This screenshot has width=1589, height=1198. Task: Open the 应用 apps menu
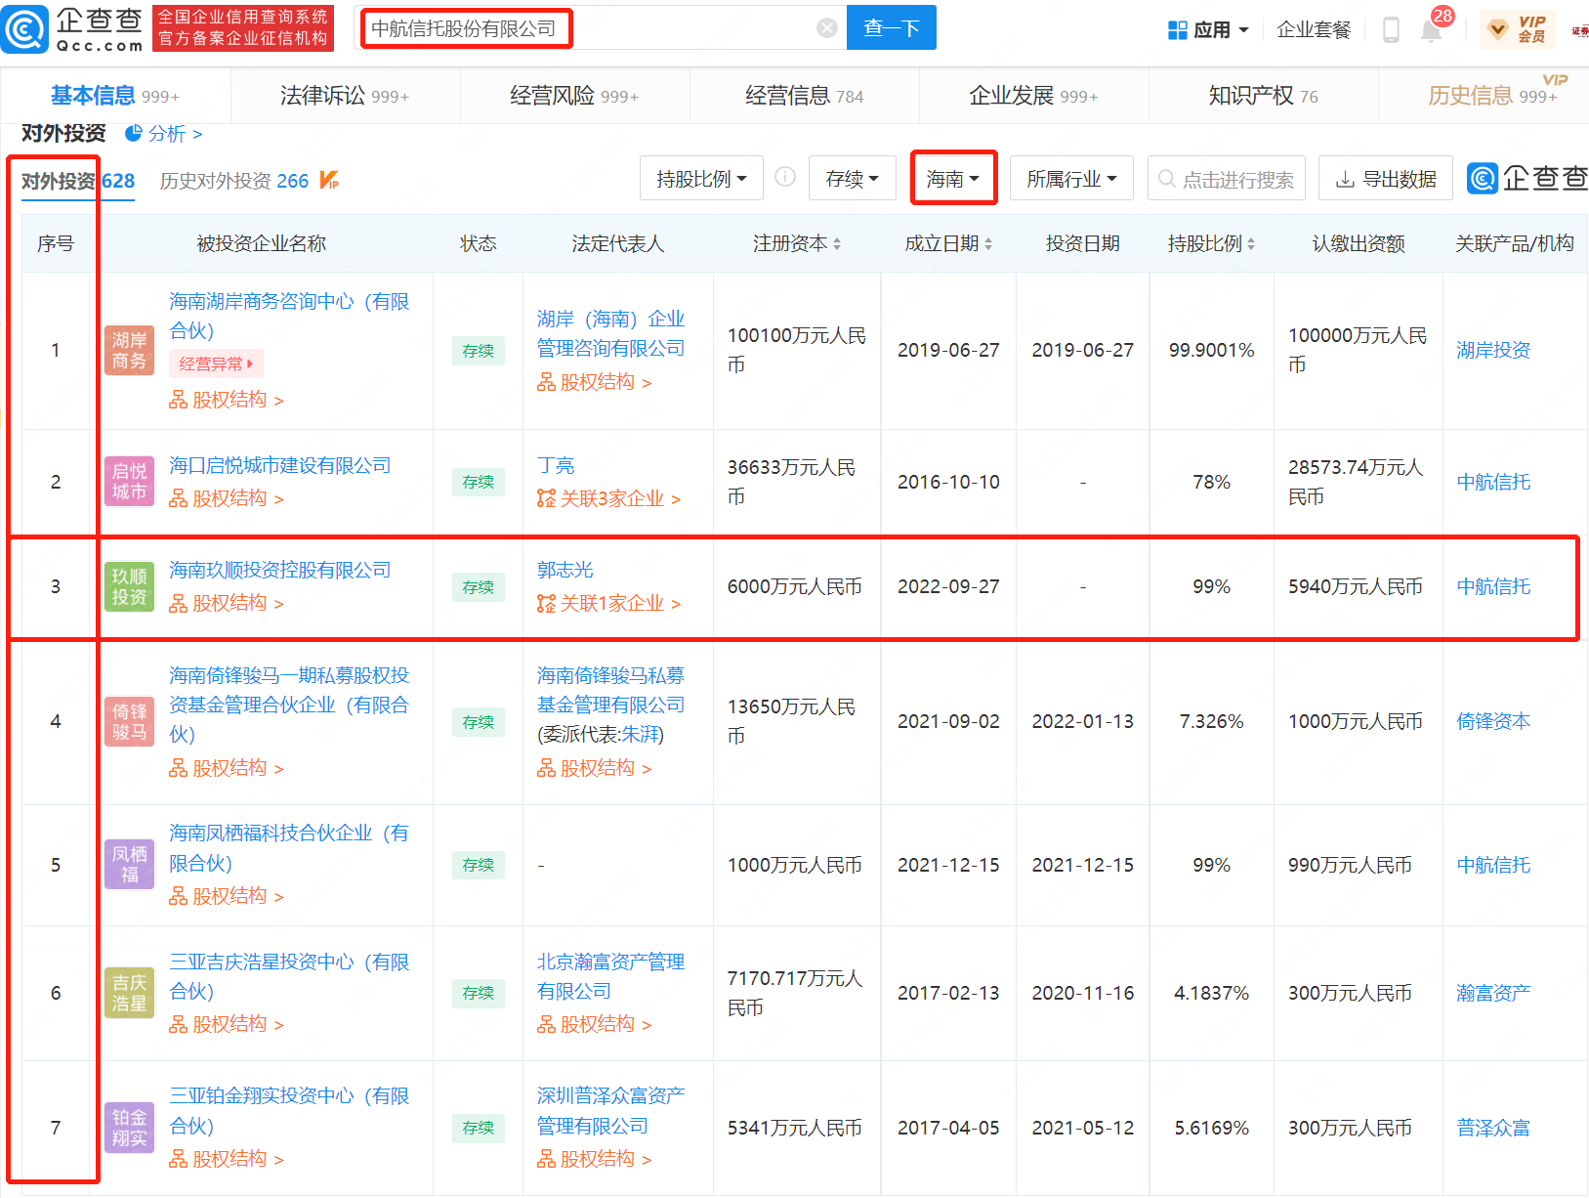point(1208,30)
